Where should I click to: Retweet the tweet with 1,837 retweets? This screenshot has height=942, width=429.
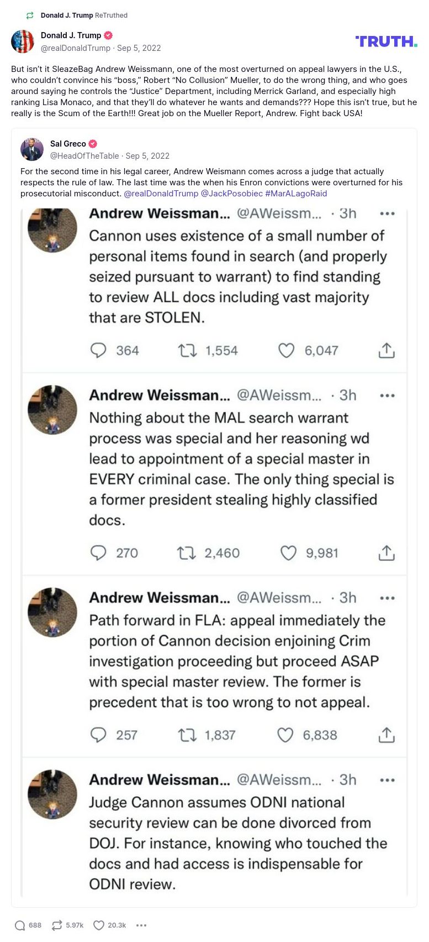point(187,735)
